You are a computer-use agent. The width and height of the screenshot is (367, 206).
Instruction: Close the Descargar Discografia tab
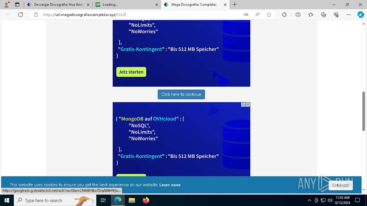88,5
